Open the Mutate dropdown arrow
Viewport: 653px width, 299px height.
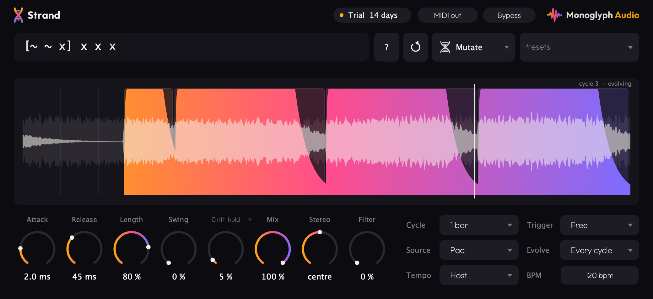506,47
